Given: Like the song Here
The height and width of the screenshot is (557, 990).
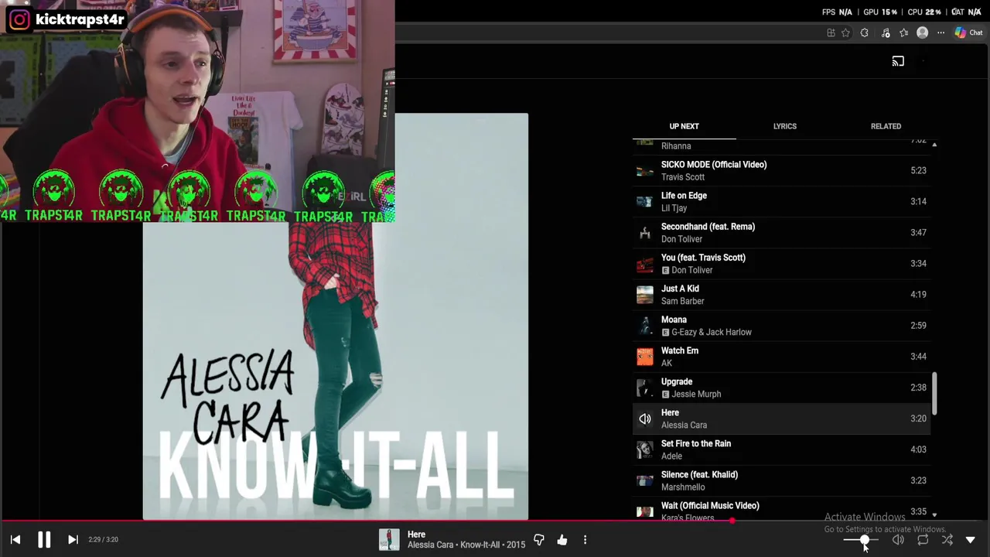Looking at the screenshot, I should pyautogui.click(x=562, y=540).
